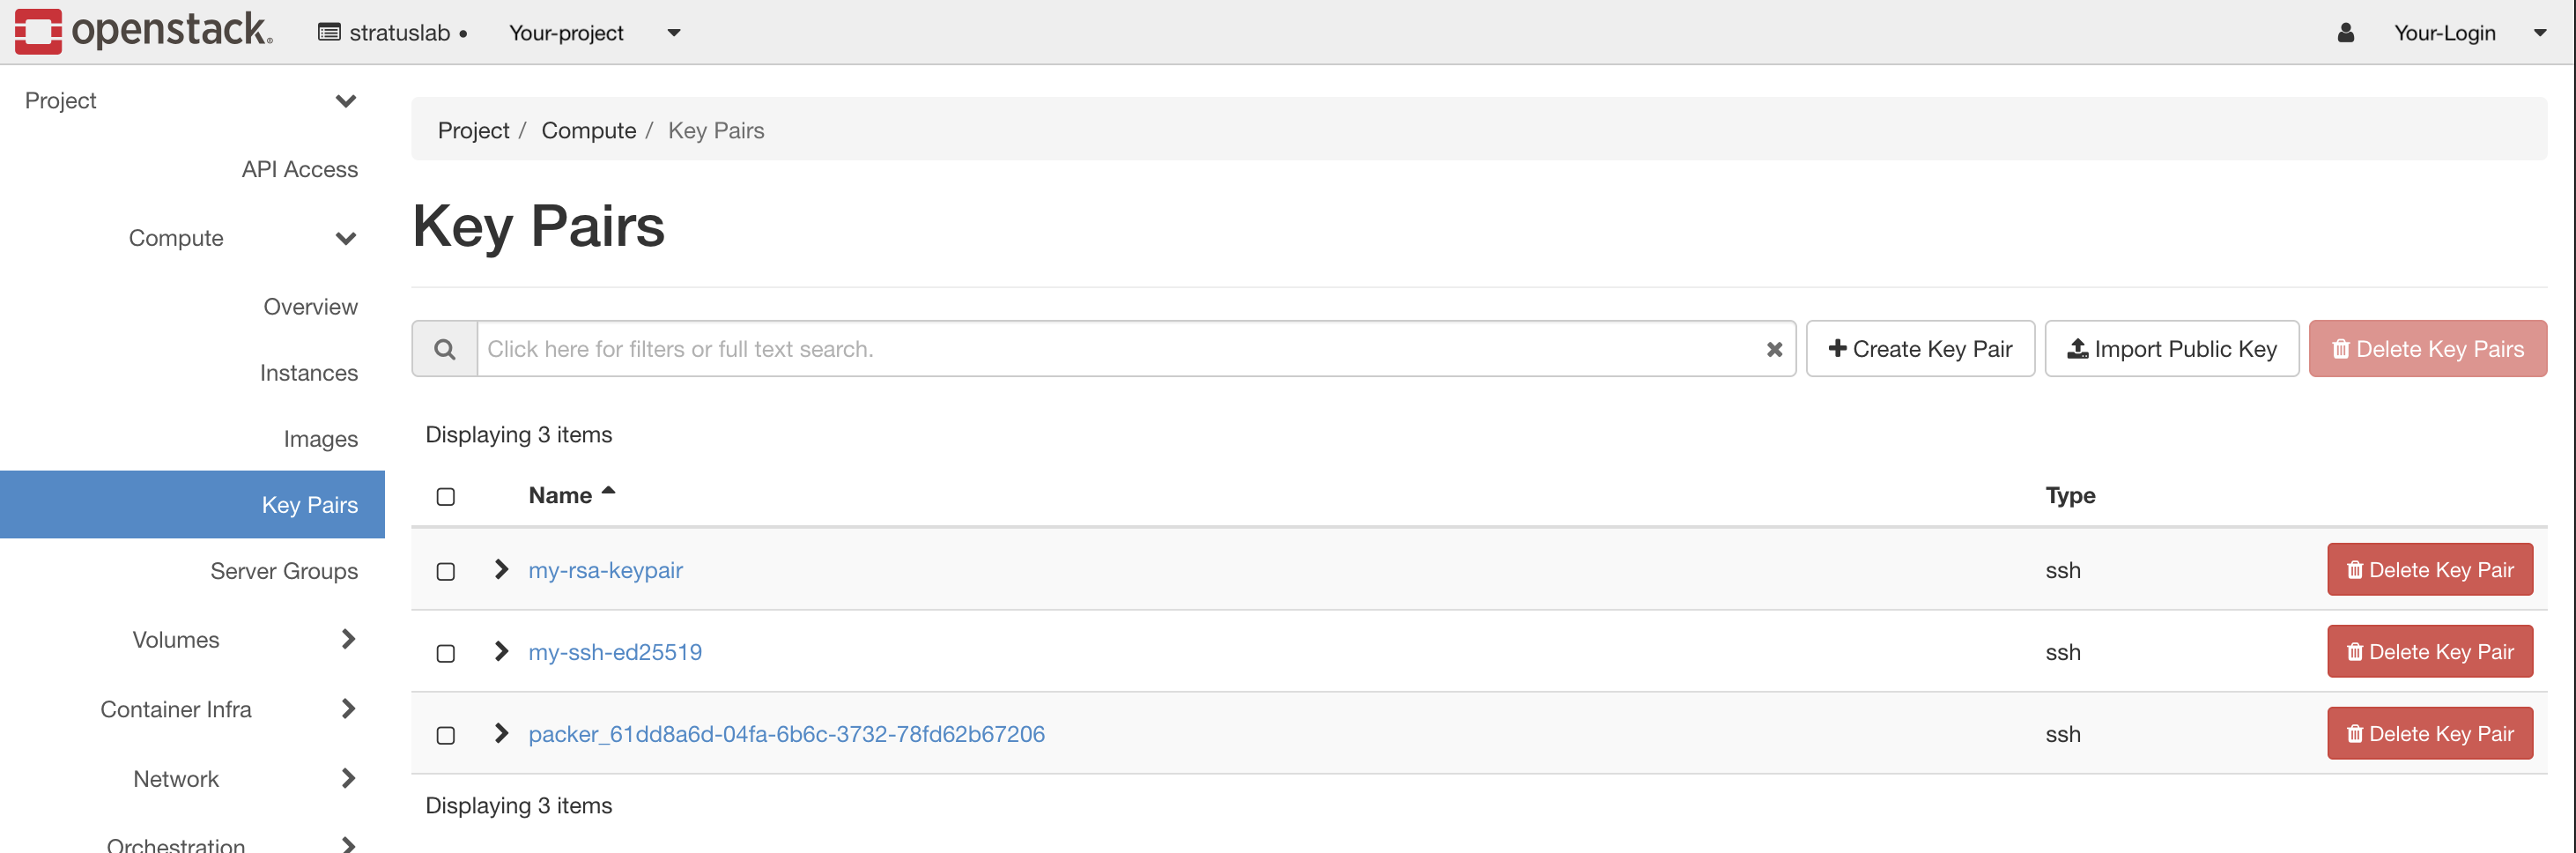Switch to the Server Groups section
The height and width of the screenshot is (853, 2576).
[284, 570]
